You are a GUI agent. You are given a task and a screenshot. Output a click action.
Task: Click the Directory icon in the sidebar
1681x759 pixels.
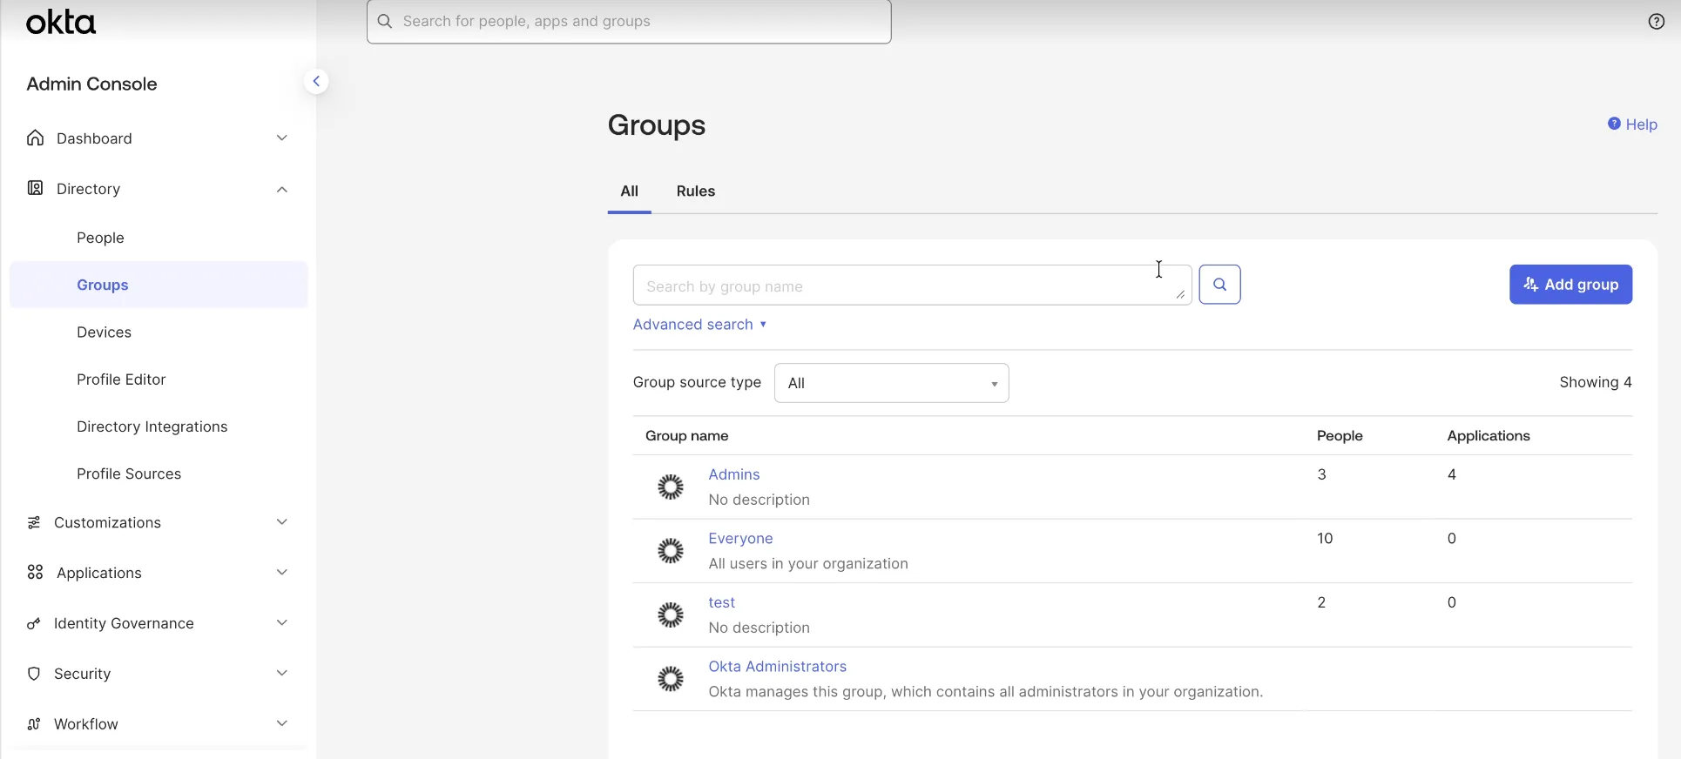35,188
